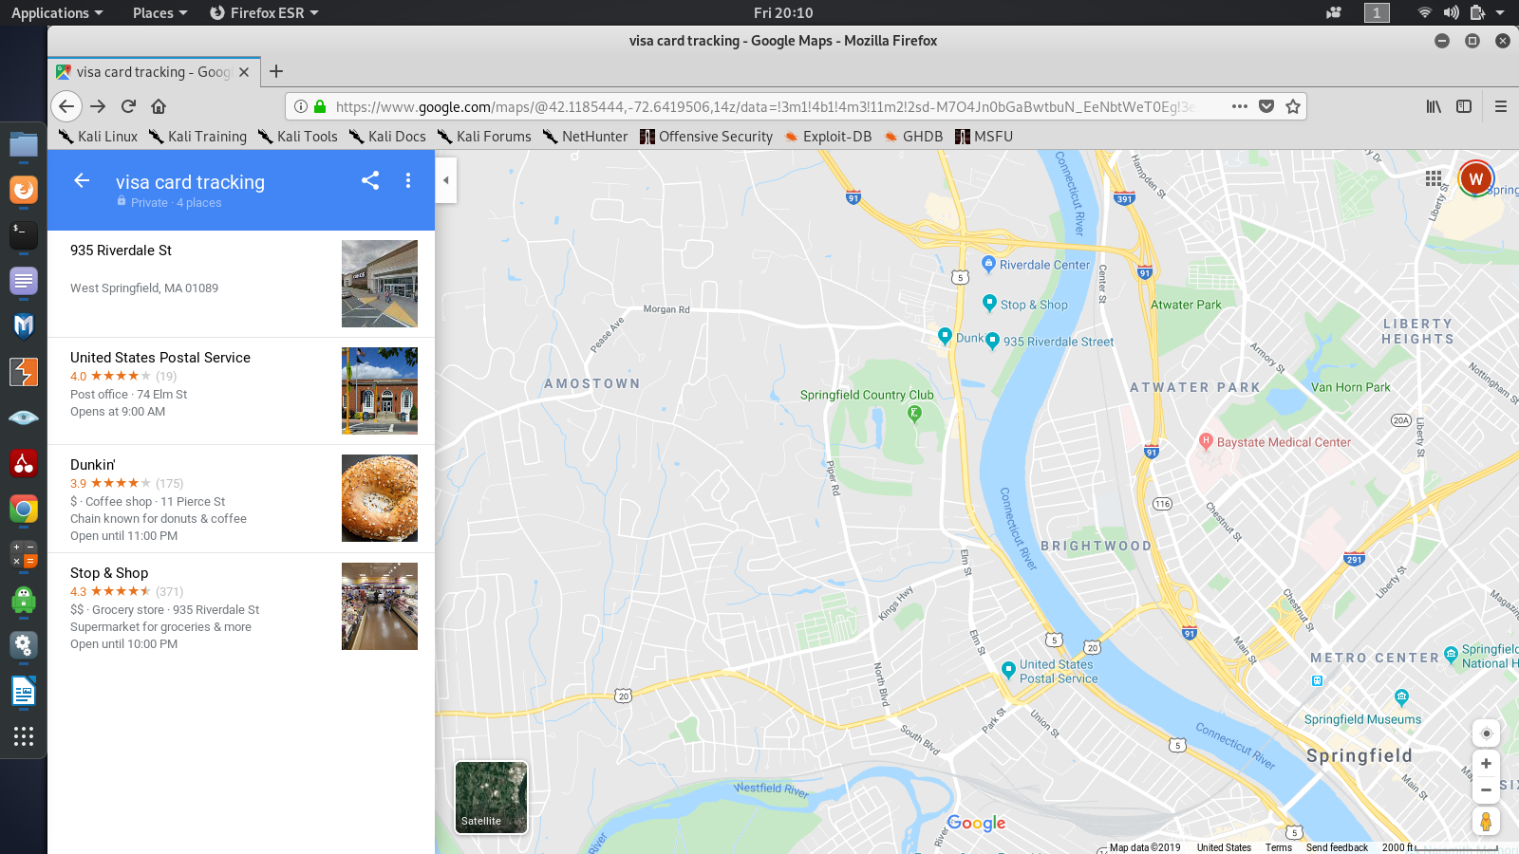This screenshot has height=854, width=1519.
Task: Open the Applications menu
Action: (x=57, y=12)
